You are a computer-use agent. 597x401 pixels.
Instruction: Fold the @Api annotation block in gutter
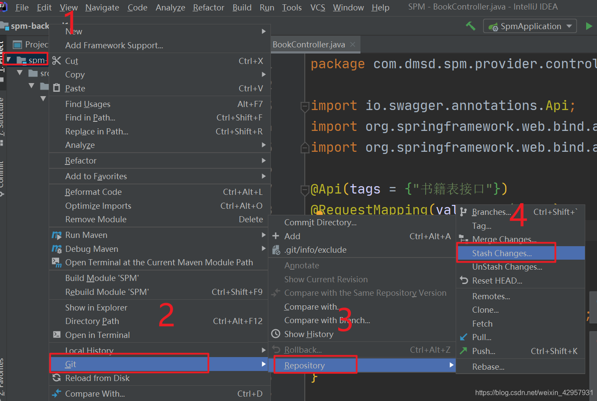pos(305,190)
